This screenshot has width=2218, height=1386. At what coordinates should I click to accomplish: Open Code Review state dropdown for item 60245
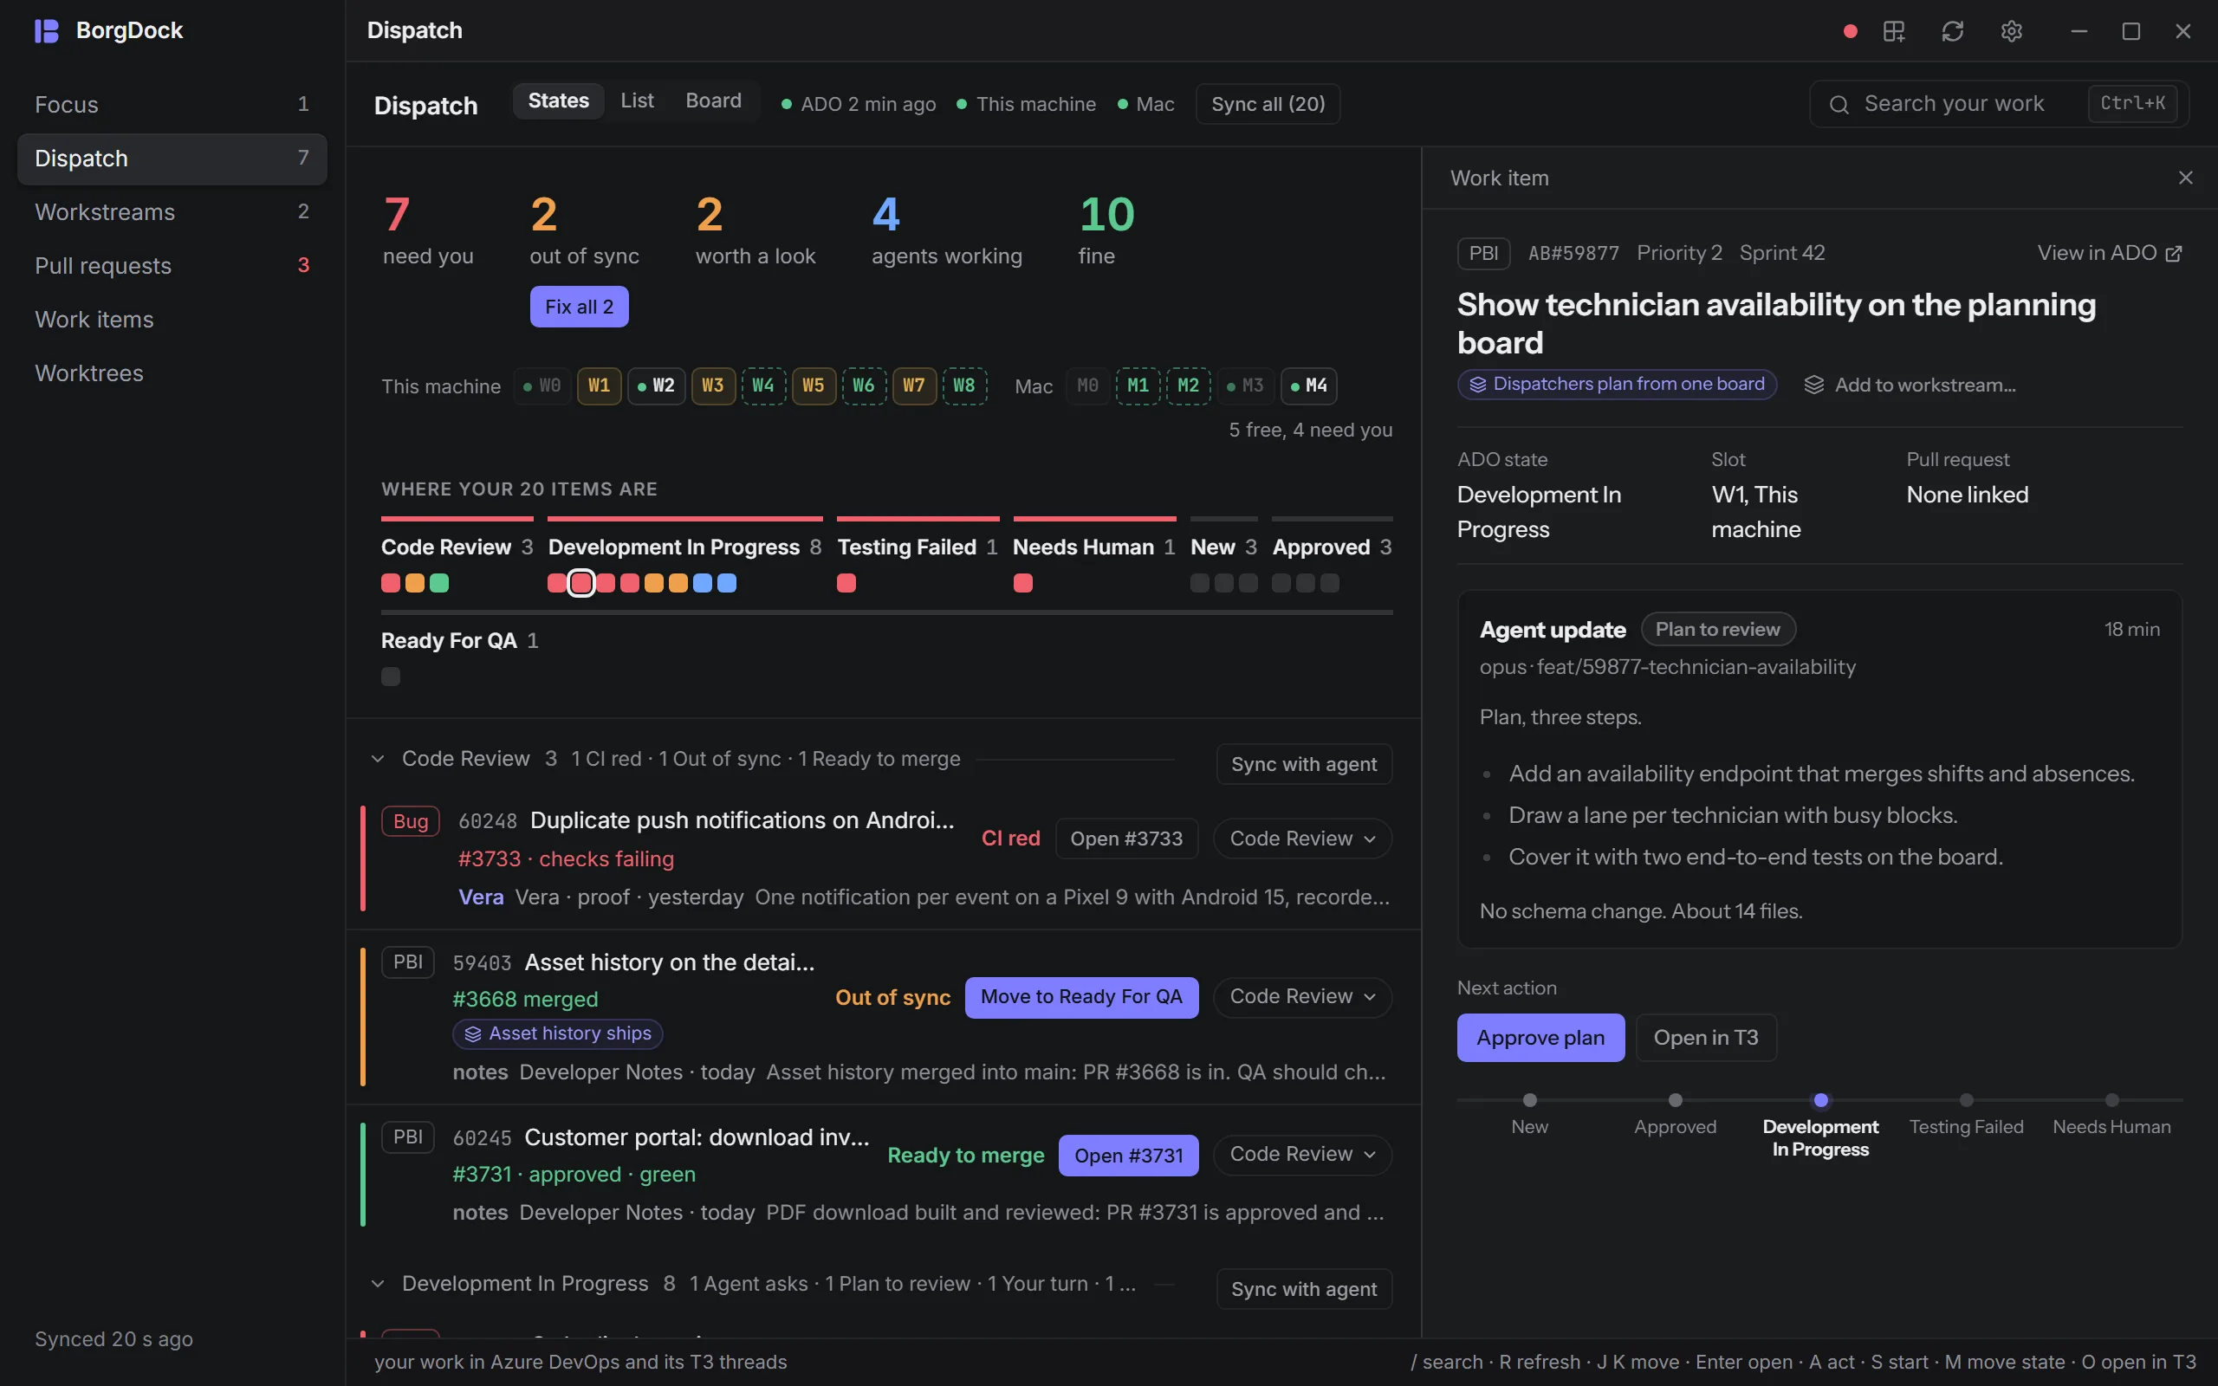tap(1302, 1155)
